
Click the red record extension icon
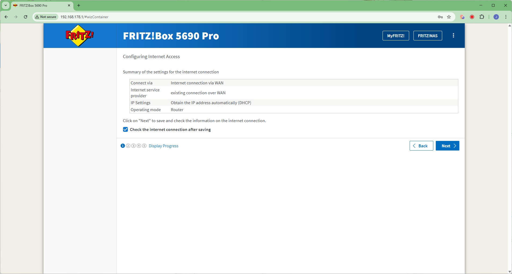click(472, 17)
